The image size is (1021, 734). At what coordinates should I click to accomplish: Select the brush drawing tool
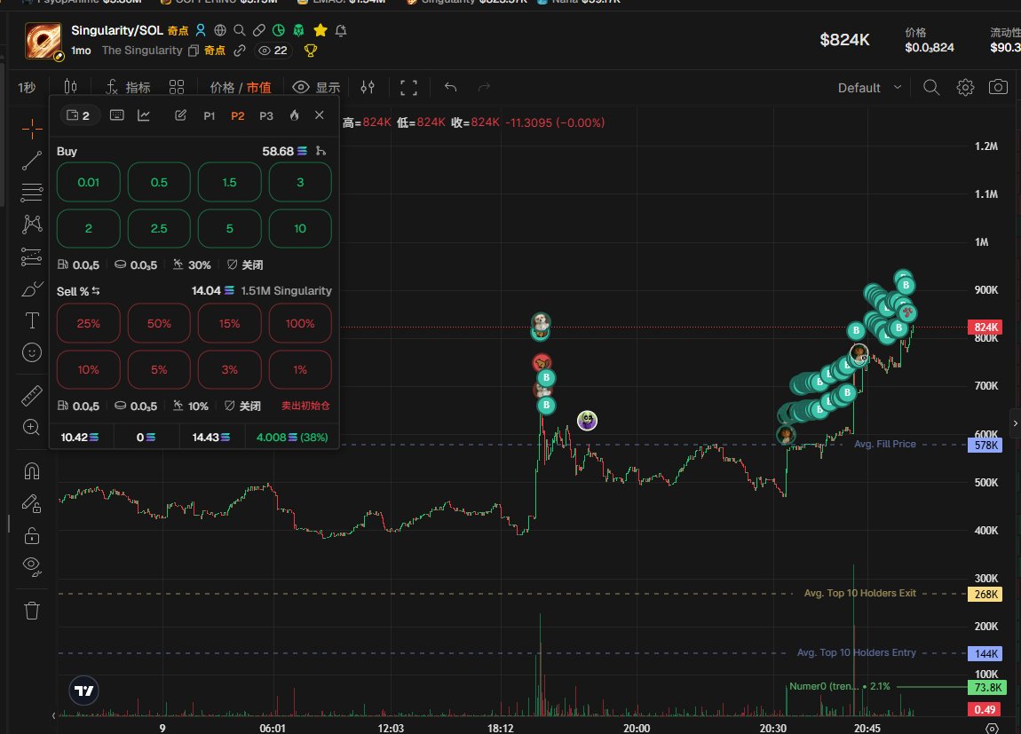tap(32, 288)
